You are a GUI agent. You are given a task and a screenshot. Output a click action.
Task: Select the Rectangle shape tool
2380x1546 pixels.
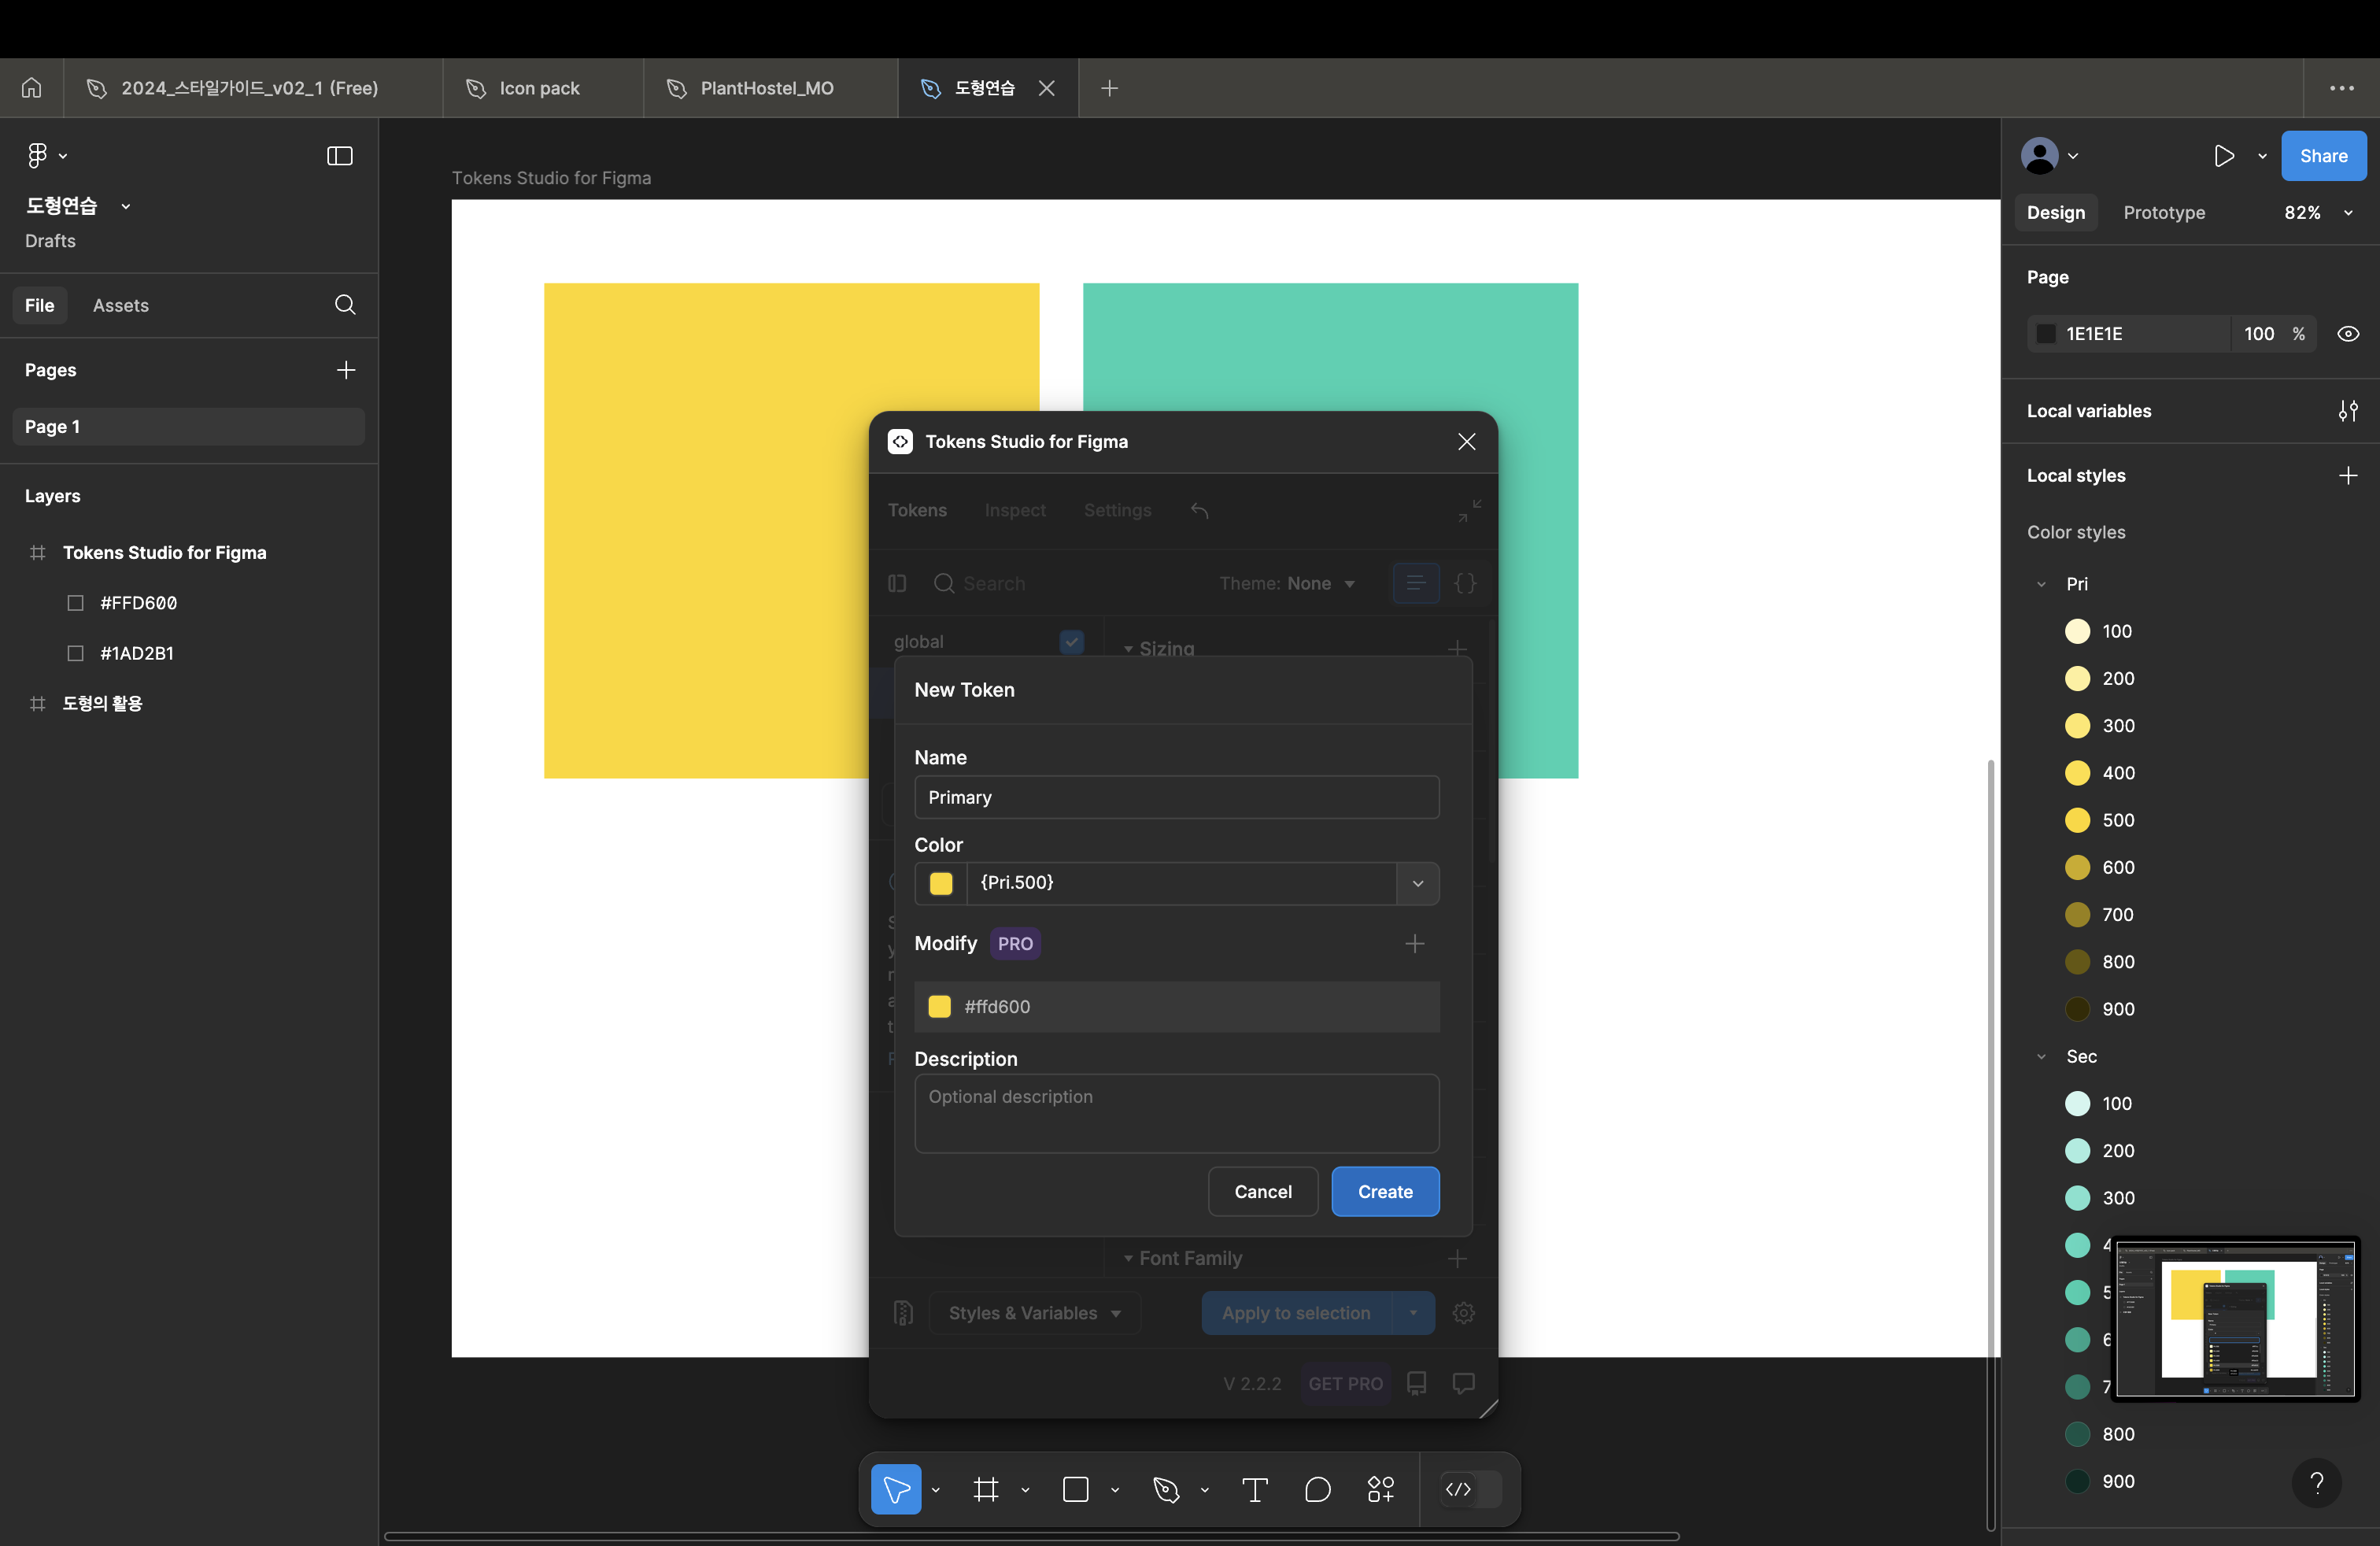coord(1076,1489)
